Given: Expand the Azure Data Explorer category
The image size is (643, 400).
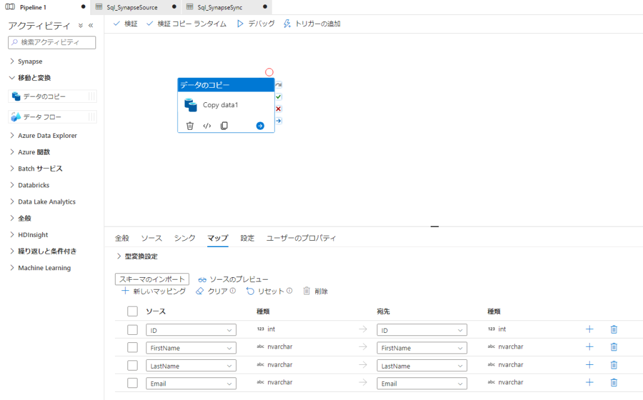Looking at the screenshot, I should click(47, 135).
